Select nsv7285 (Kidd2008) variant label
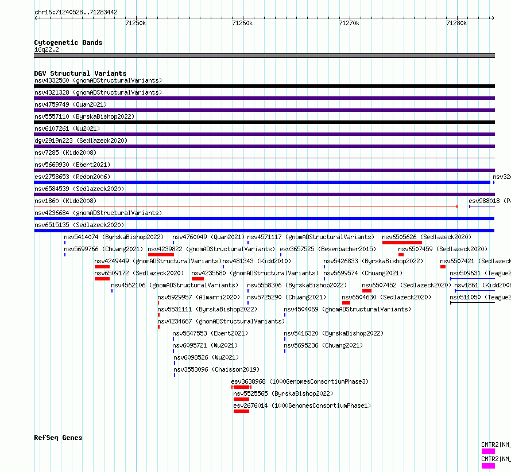The width and height of the screenshot is (511, 472). 65,153
